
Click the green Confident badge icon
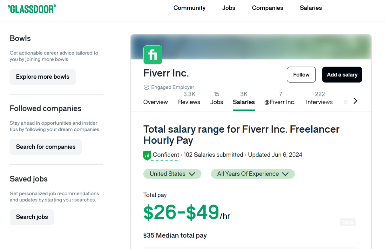pos(146,155)
